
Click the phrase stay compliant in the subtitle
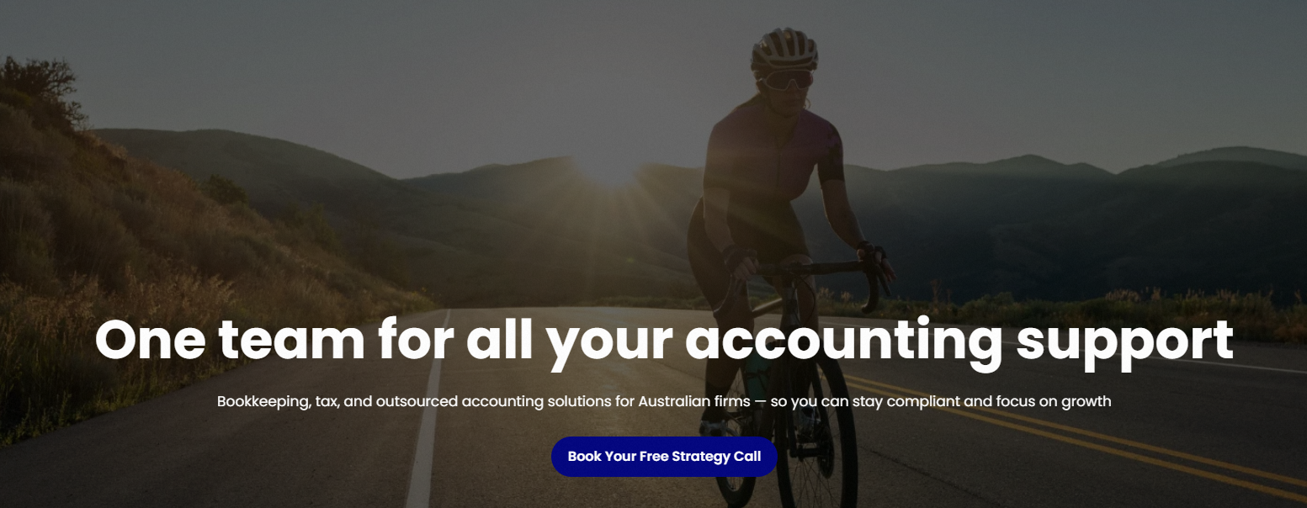pos(906,402)
